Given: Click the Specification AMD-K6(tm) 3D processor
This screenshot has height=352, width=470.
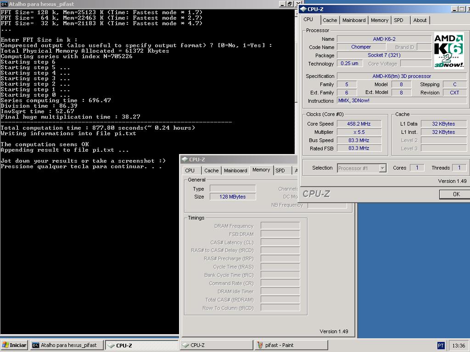Looking at the screenshot, I should pos(402,76).
